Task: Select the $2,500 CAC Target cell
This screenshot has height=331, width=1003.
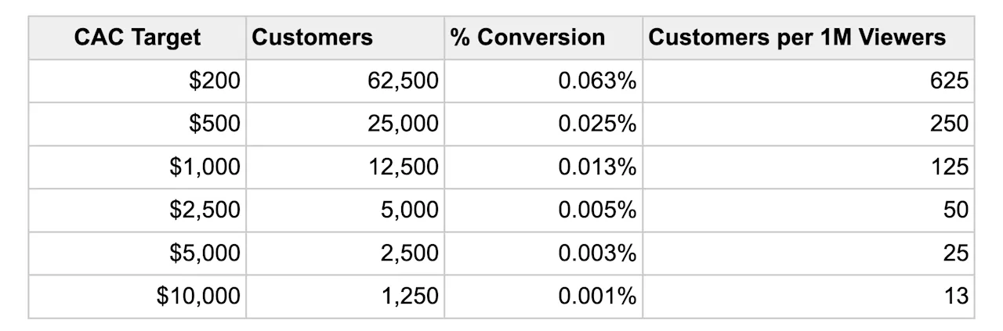Action: [x=137, y=210]
